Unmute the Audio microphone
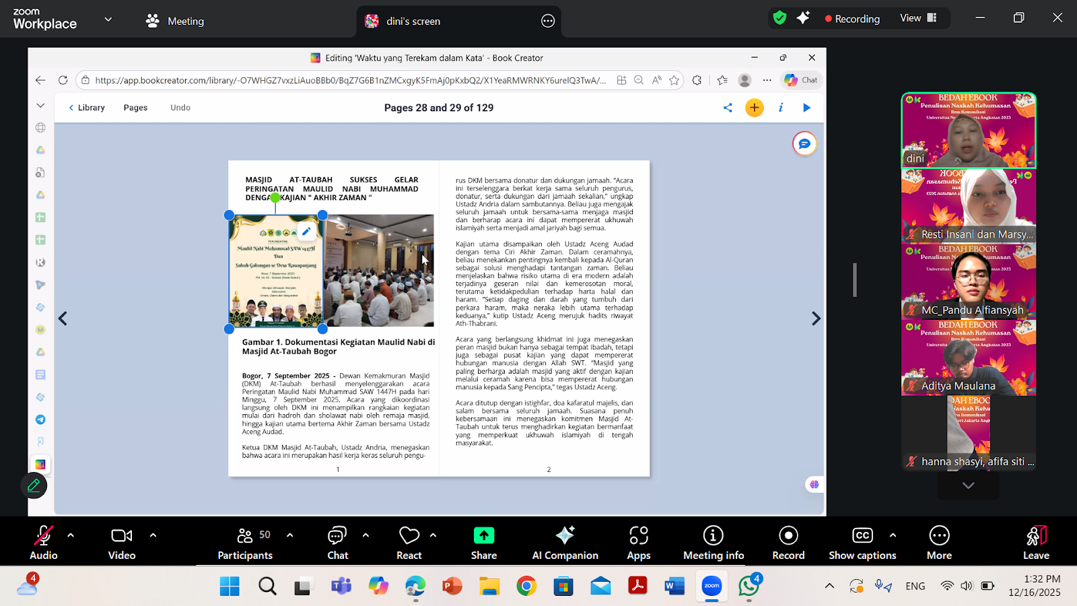Screen dimensions: 1077x606 tap(43, 543)
